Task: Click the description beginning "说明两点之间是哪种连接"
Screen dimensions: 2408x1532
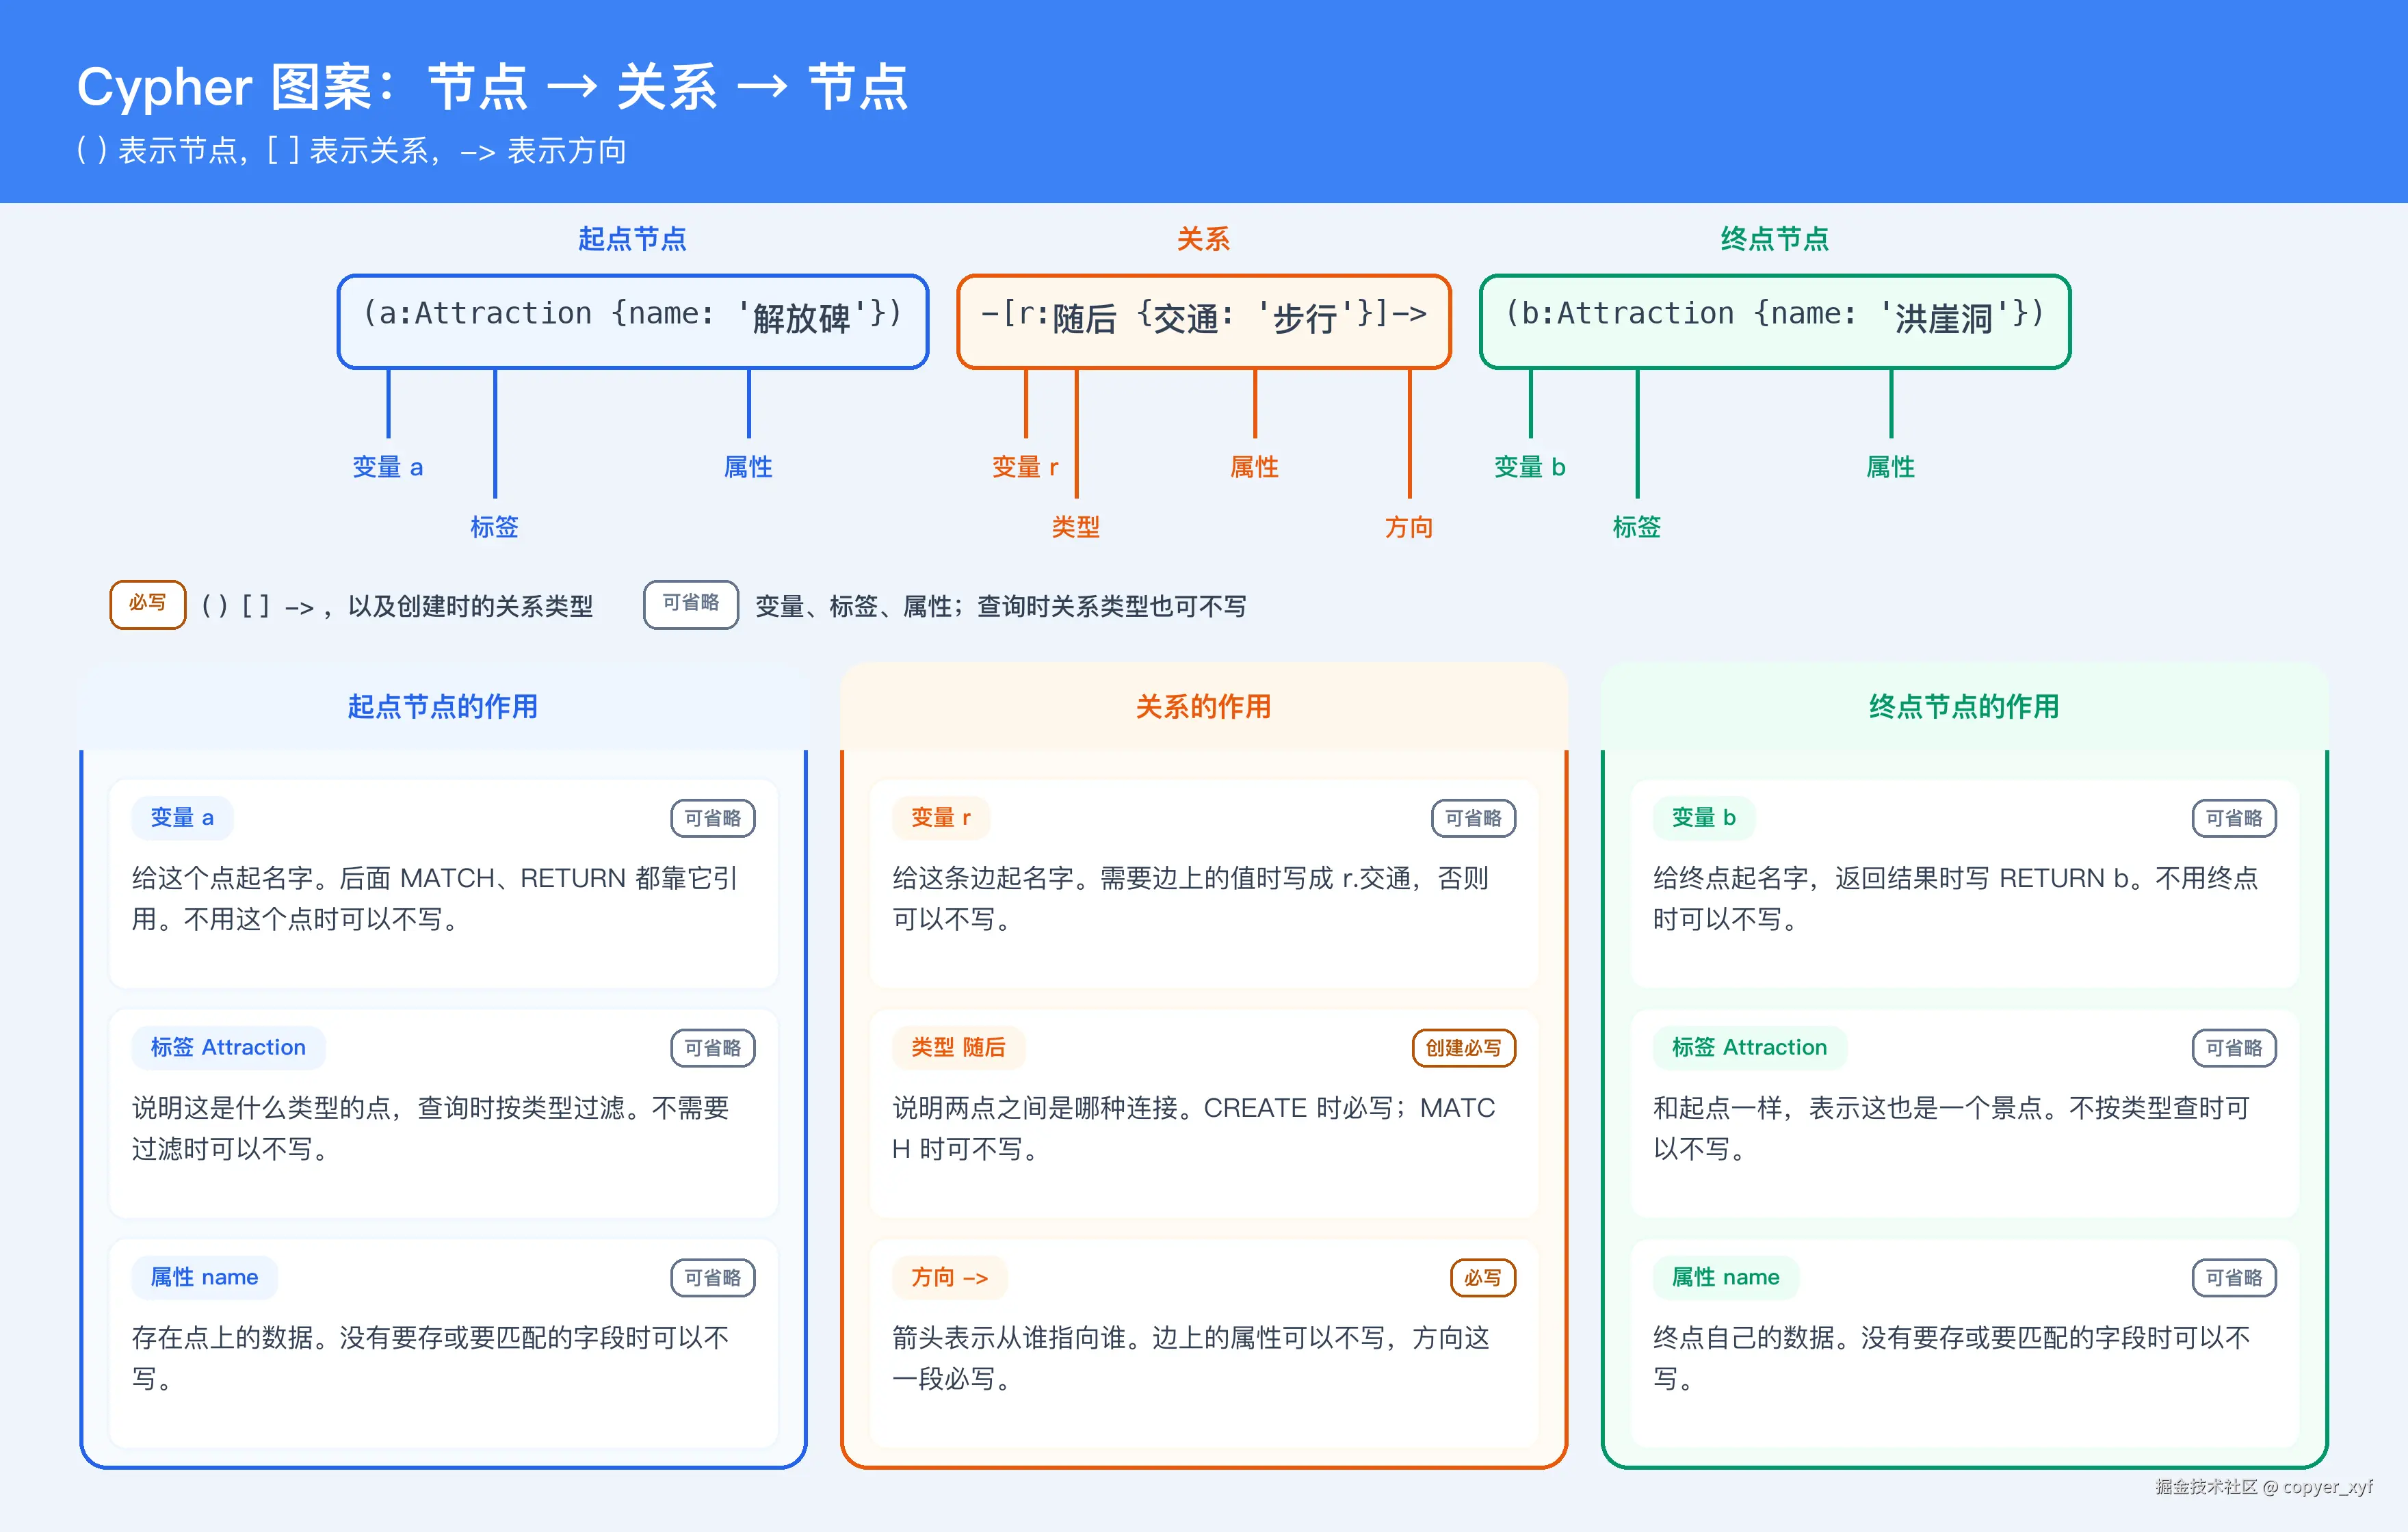Action: [x=1194, y=1128]
